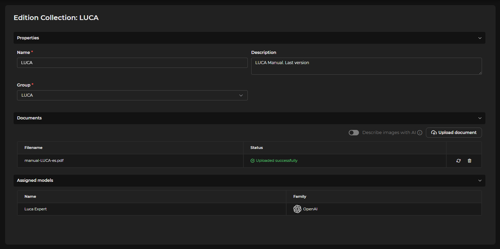The image size is (500, 249).
Task: Focus the Name input field
Action: [132, 63]
